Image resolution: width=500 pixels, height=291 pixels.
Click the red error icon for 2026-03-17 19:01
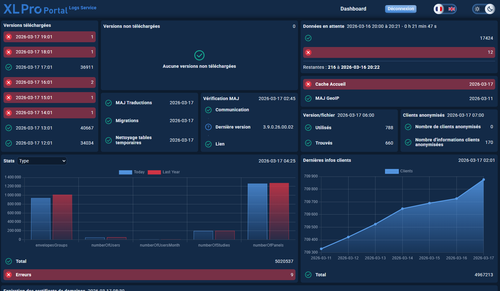(9, 37)
